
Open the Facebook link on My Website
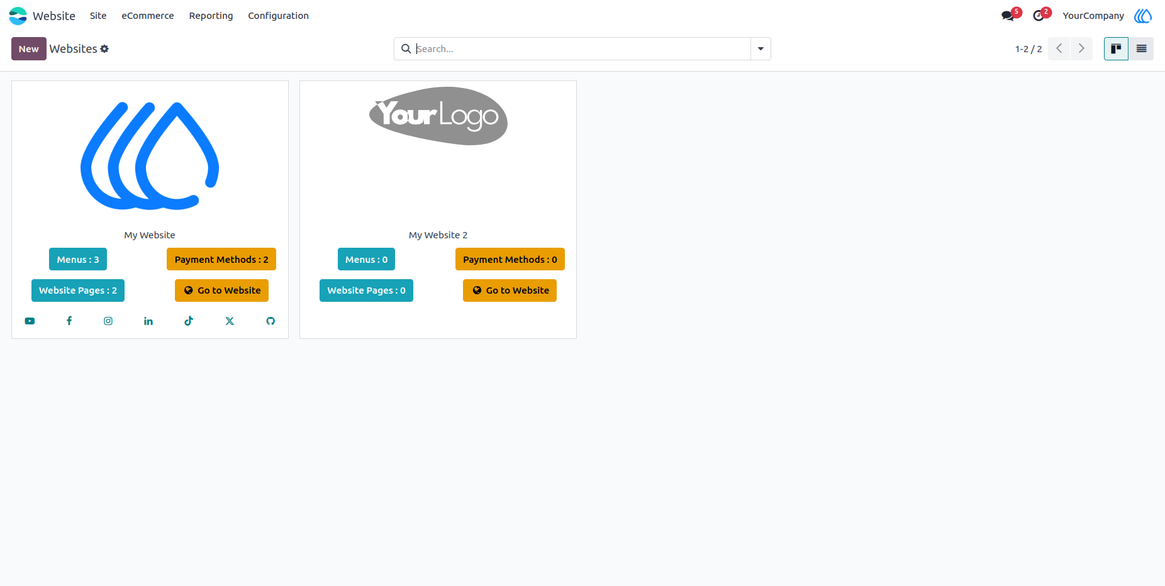click(69, 321)
